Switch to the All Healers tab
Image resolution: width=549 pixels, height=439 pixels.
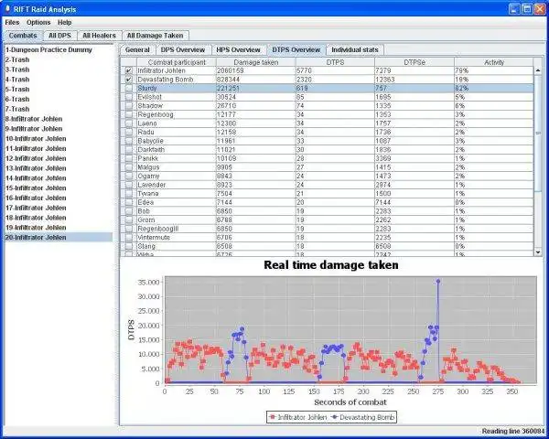99,36
